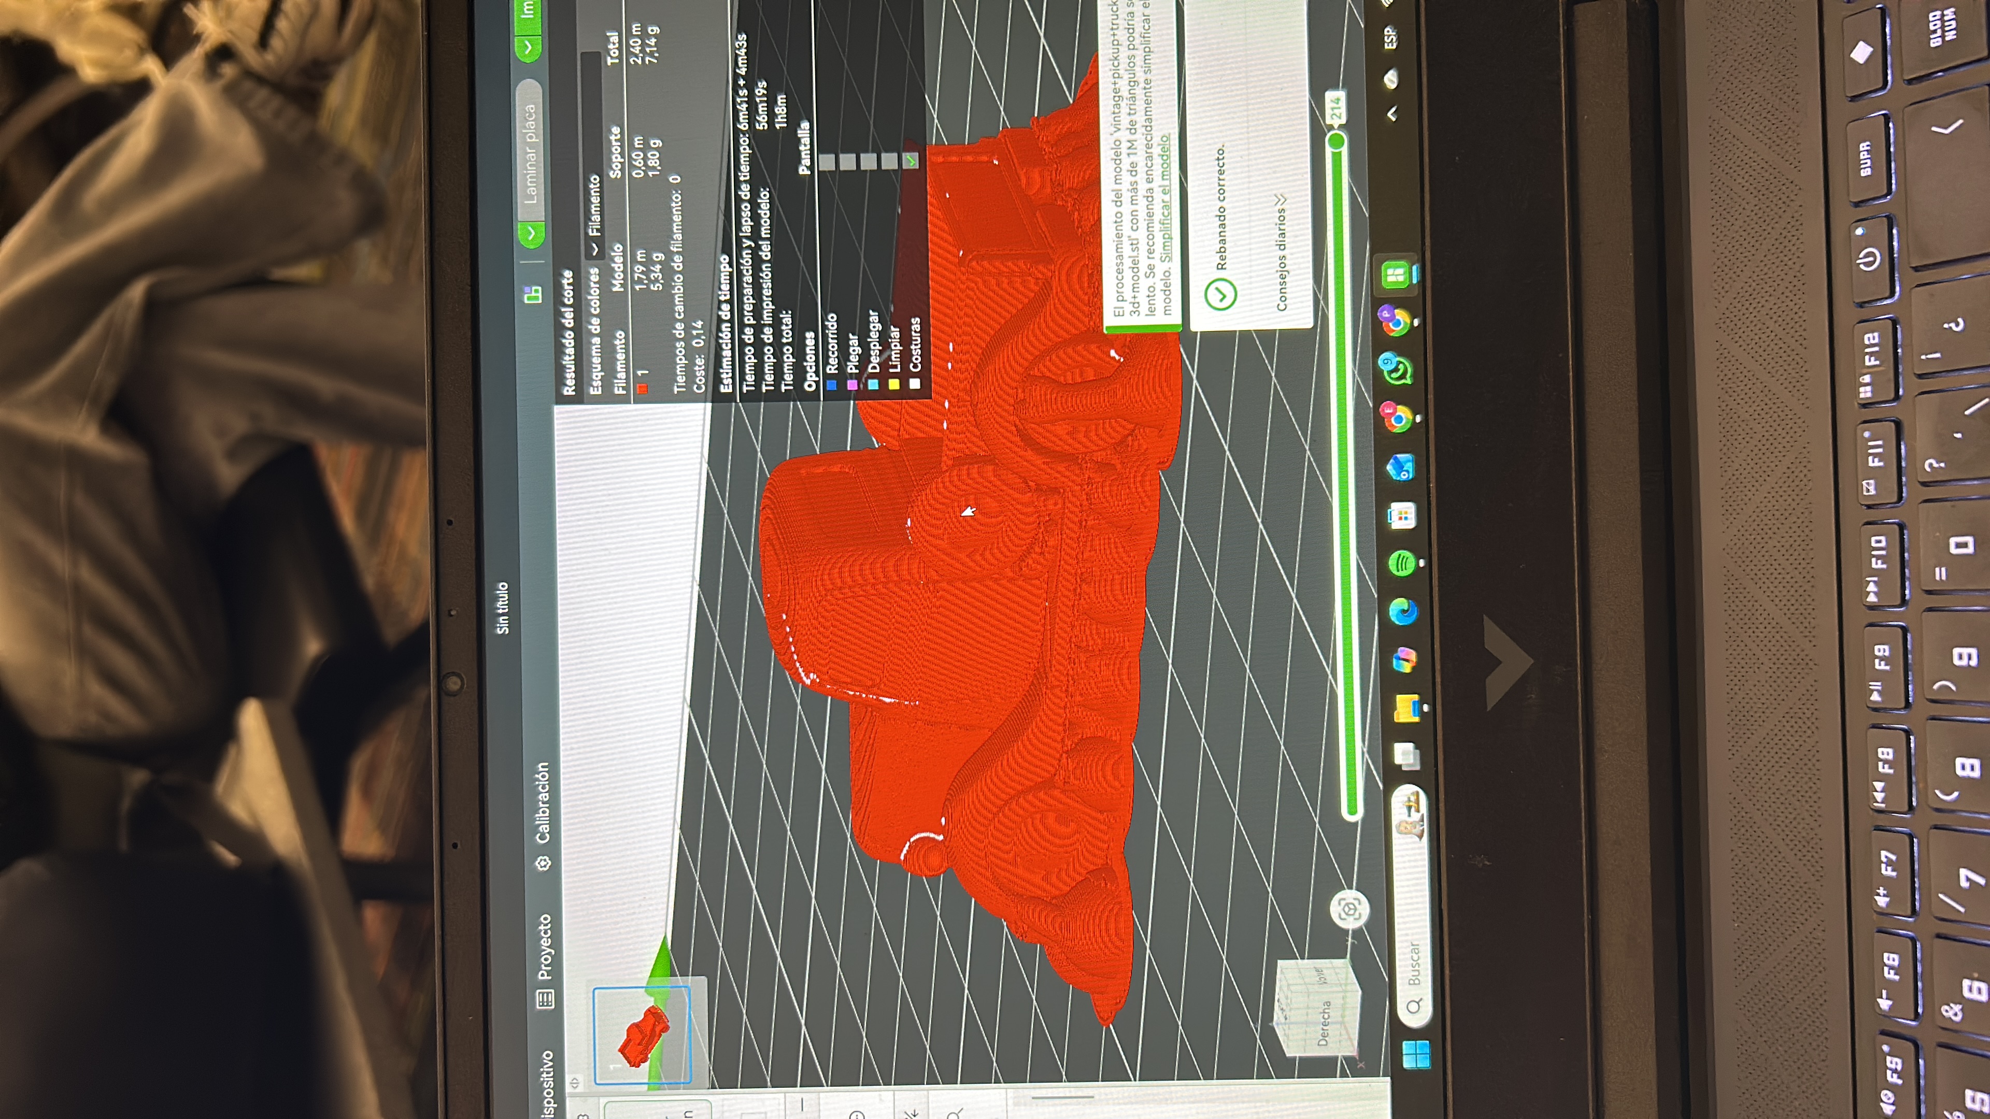Show hidden system tray icons
Image resolution: width=1990 pixels, height=1119 pixels.
click(x=1391, y=114)
